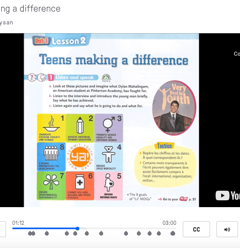Select the seventh question marker on timeline

[101, 233]
